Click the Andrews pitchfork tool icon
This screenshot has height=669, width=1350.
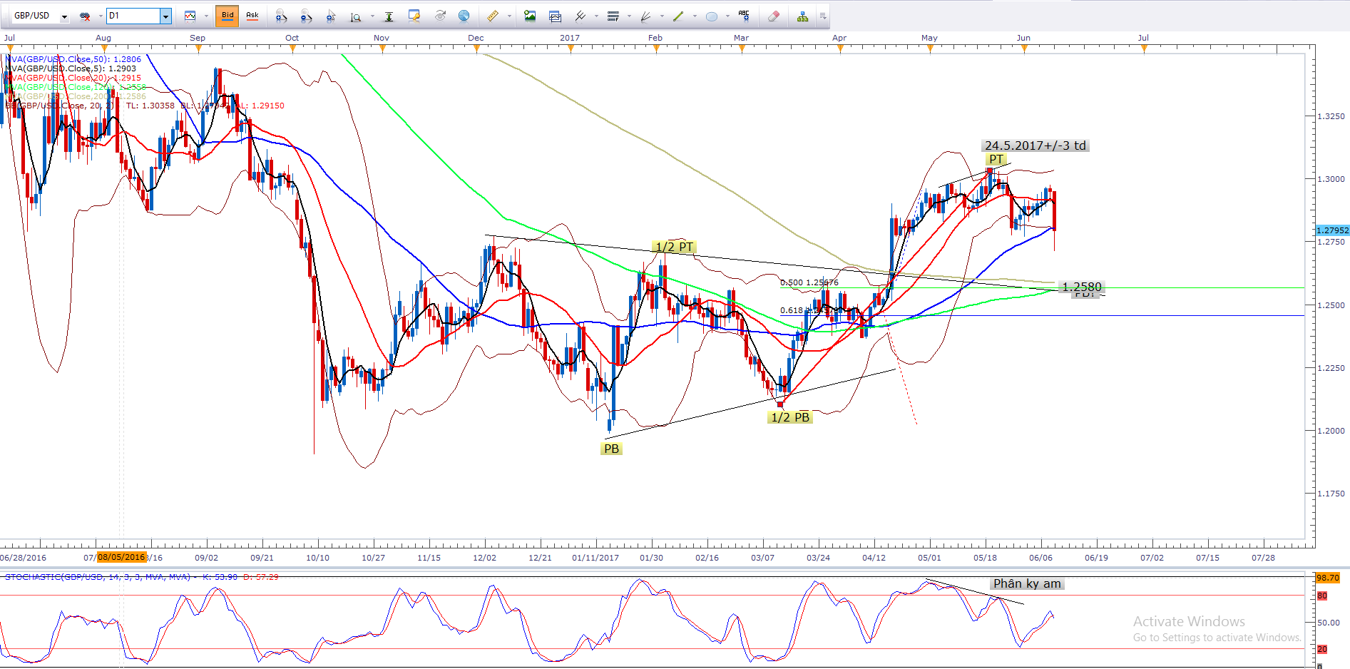[580, 16]
